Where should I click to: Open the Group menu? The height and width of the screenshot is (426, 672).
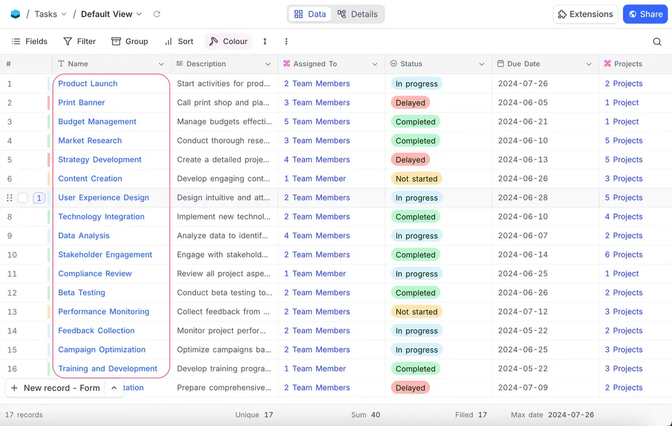click(129, 42)
